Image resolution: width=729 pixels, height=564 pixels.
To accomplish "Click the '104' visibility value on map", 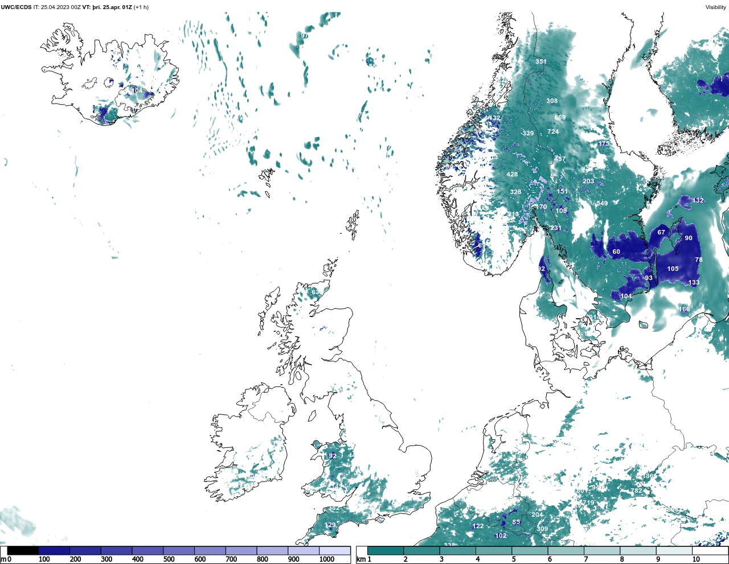I will coord(626,297).
